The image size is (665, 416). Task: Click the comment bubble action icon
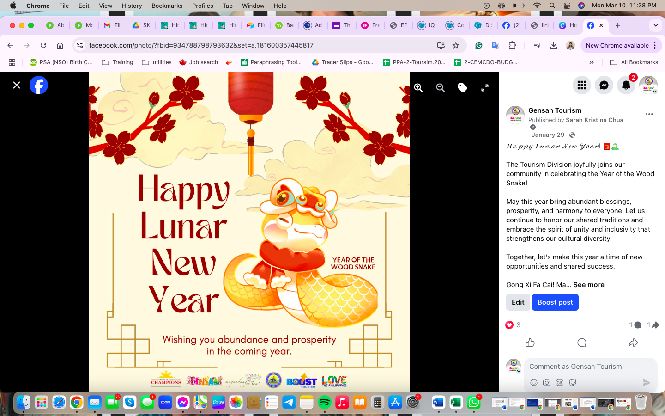pyautogui.click(x=582, y=343)
